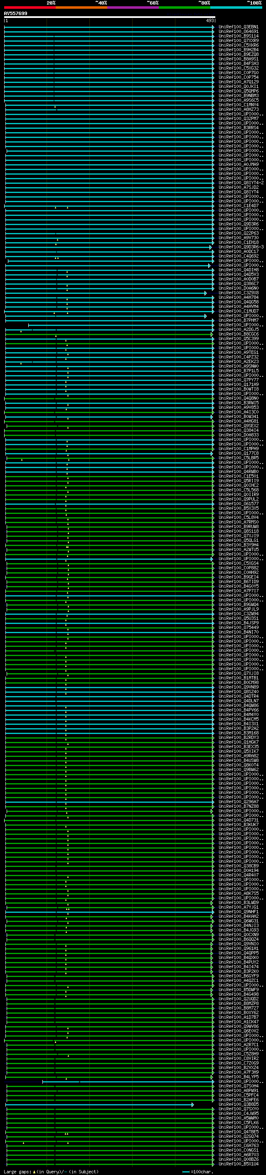266x1175 pixels.
Task: Select hit label UniRef100_Q4D731
Action: 238,820
